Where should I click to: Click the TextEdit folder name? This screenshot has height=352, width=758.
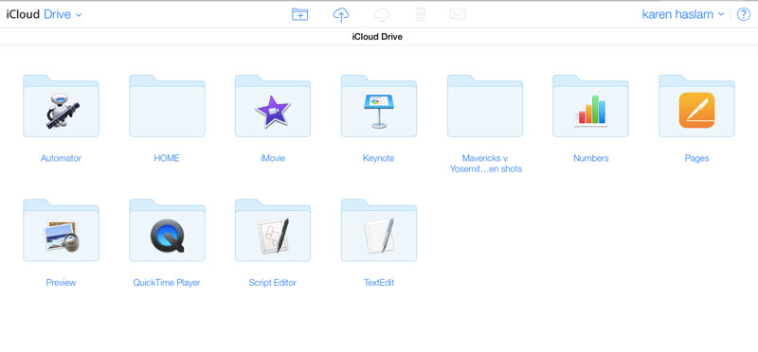(379, 283)
